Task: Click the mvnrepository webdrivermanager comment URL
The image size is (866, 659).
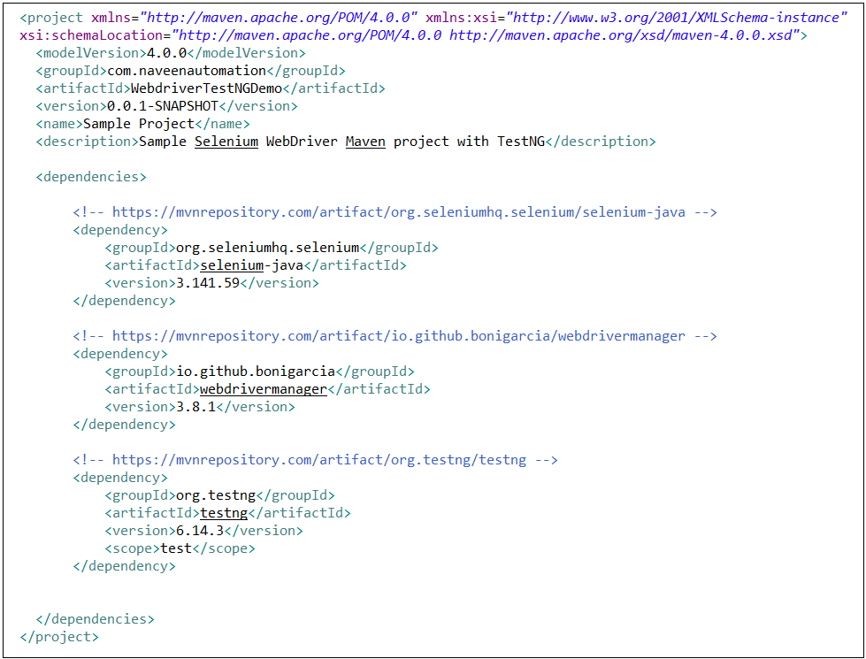Action: click(399, 336)
